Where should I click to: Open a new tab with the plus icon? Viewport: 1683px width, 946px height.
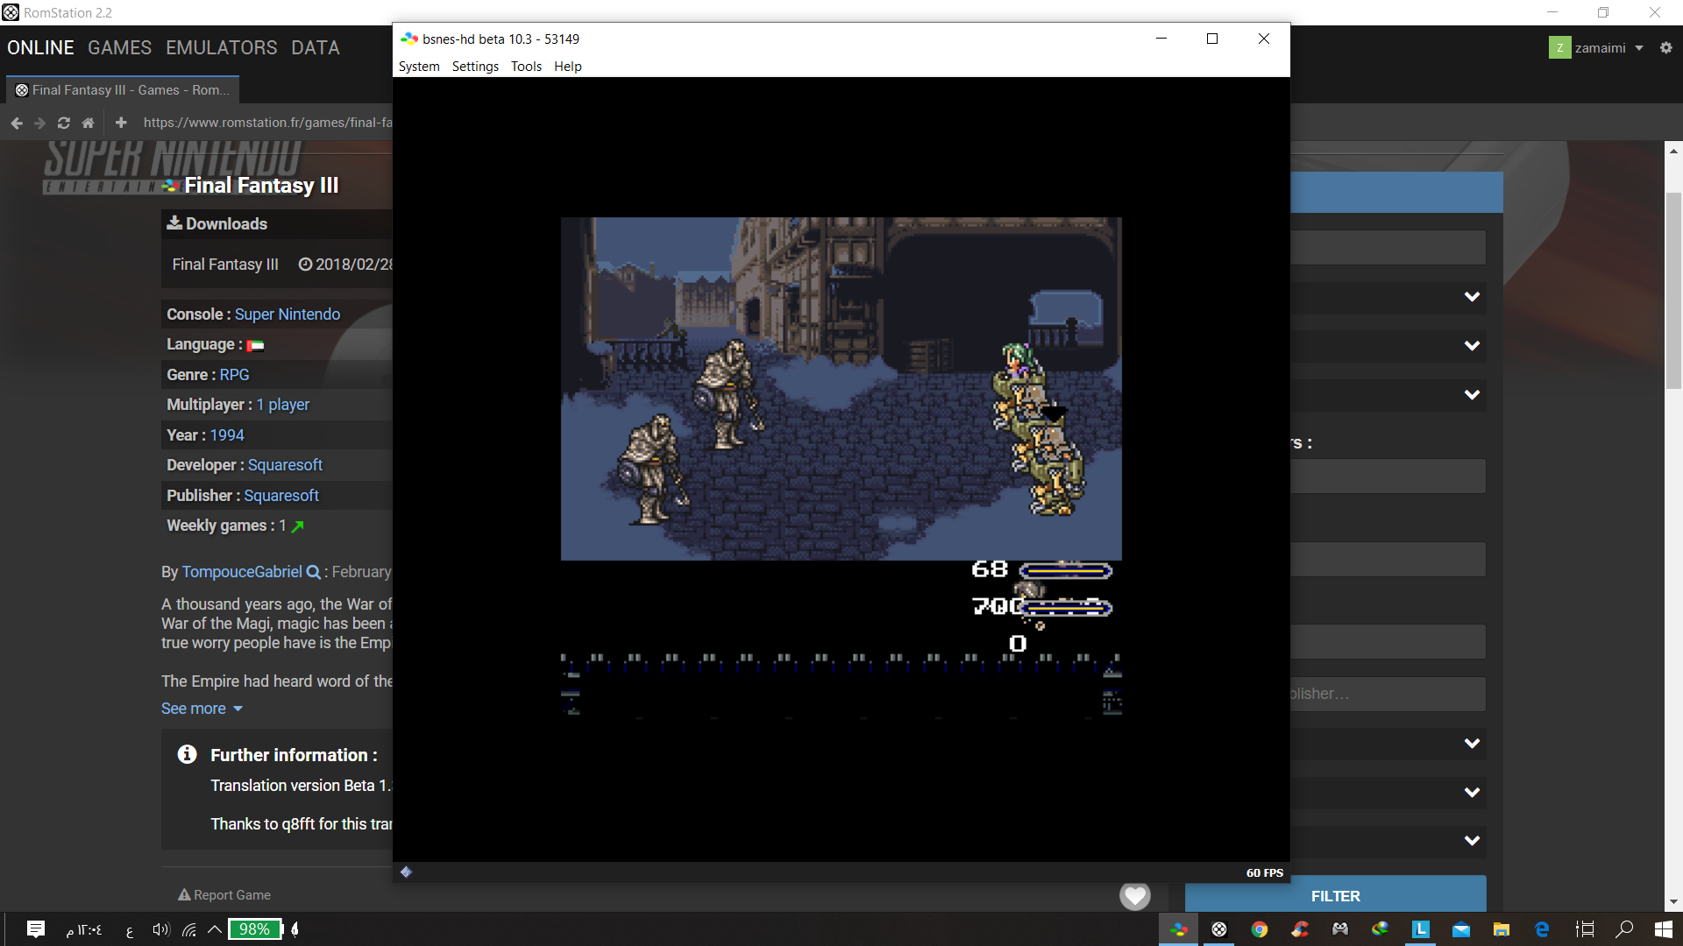[121, 123]
